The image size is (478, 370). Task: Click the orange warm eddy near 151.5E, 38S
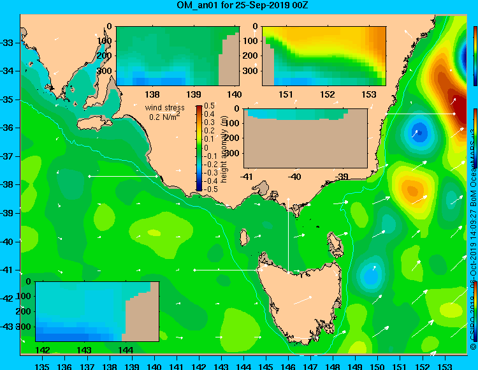tap(412, 189)
